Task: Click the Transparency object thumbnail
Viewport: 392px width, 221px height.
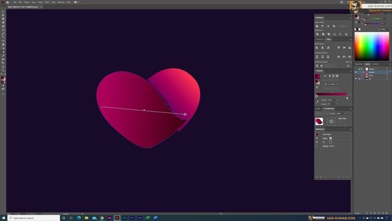Action: coord(319,122)
